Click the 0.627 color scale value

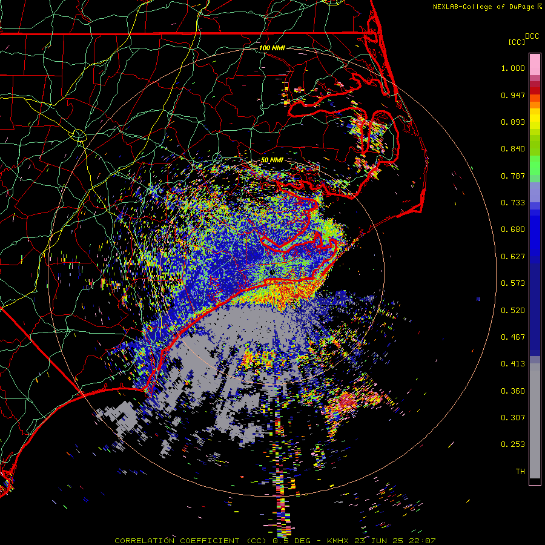[x=513, y=257]
